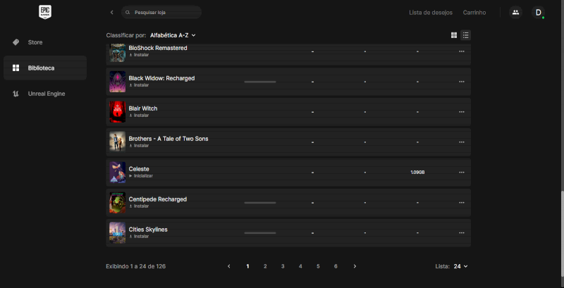Open options for Cities Skylines

[462, 233]
